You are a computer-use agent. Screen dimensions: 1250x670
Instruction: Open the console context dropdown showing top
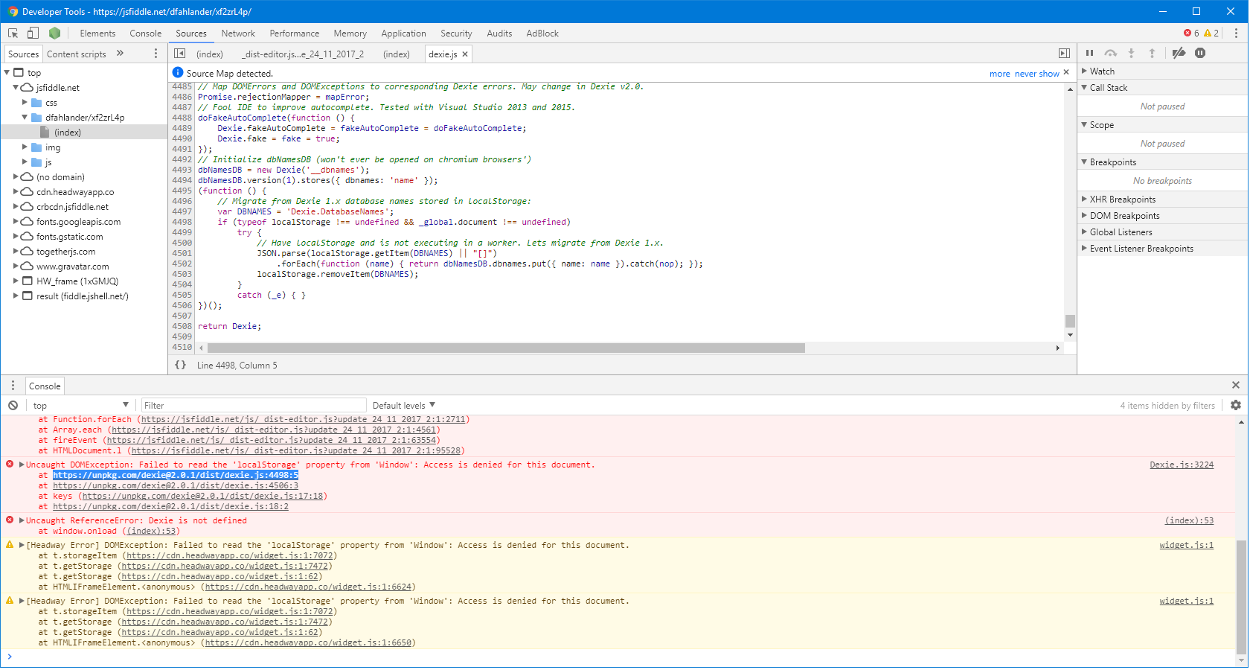(80, 405)
